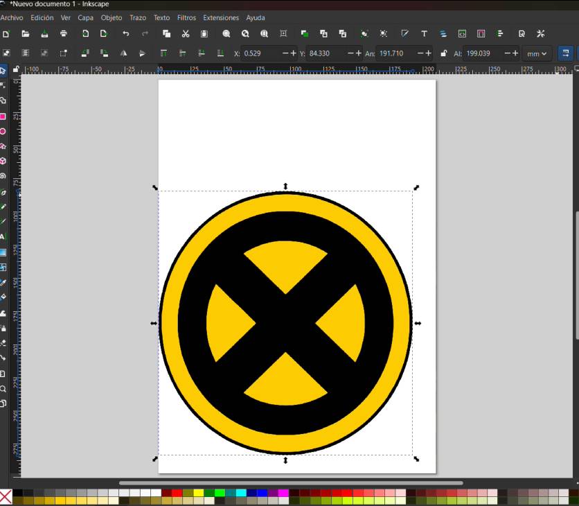Toggle the snapping button at the right end of the tool controls bar

pyautogui.click(x=565, y=53)
